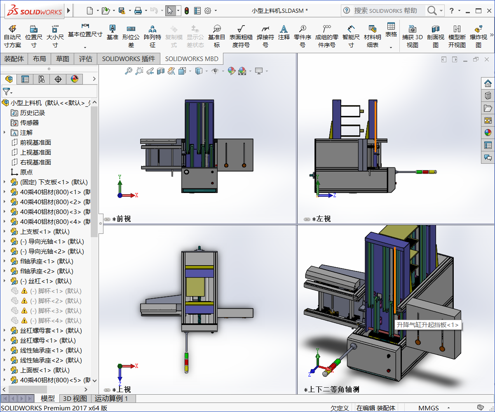Select the Smart Dimension (智能尺寸) tool

coord(351,36)
